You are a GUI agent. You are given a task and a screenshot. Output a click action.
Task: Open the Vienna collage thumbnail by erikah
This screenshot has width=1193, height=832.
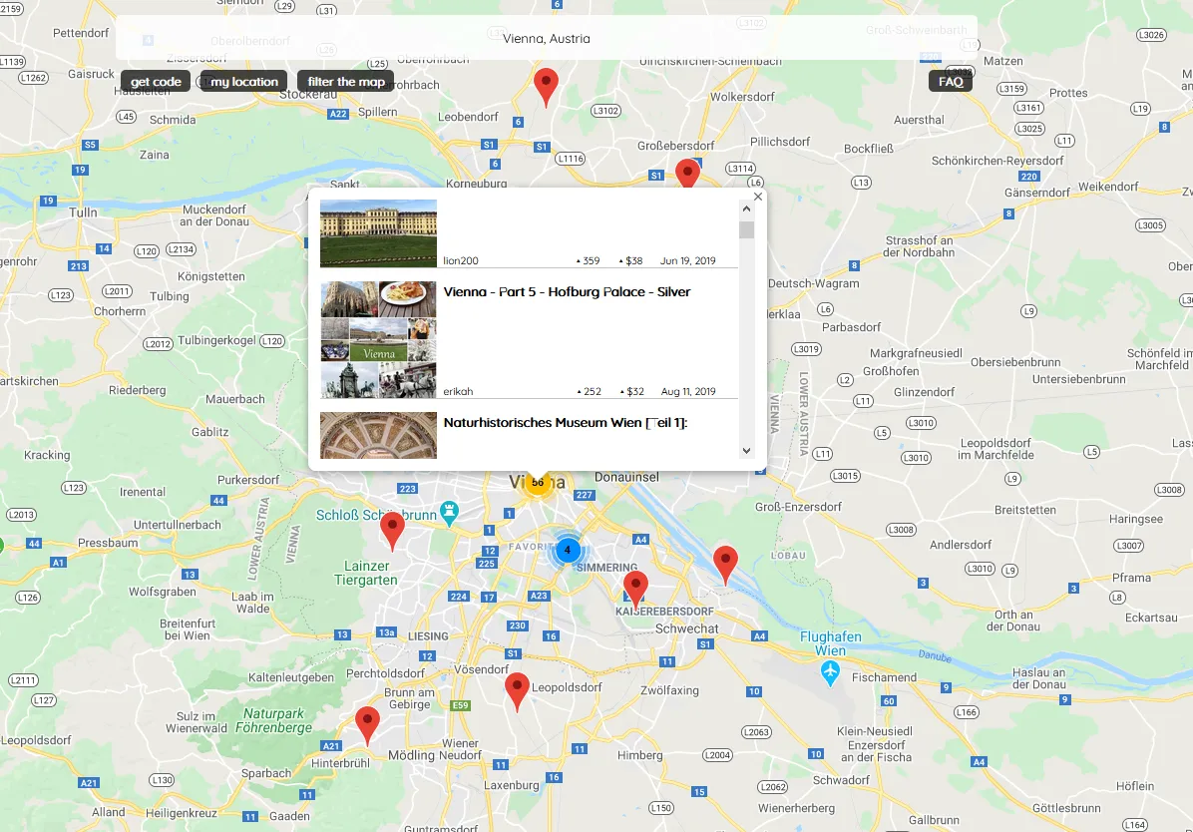378,340
